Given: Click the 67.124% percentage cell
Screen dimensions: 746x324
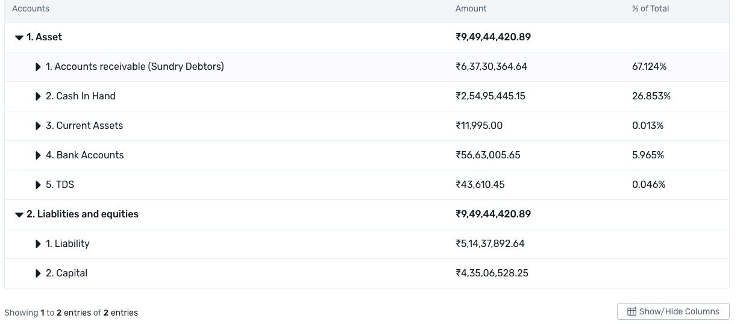Looking at the screenshot, I should (x=649, y=67).
